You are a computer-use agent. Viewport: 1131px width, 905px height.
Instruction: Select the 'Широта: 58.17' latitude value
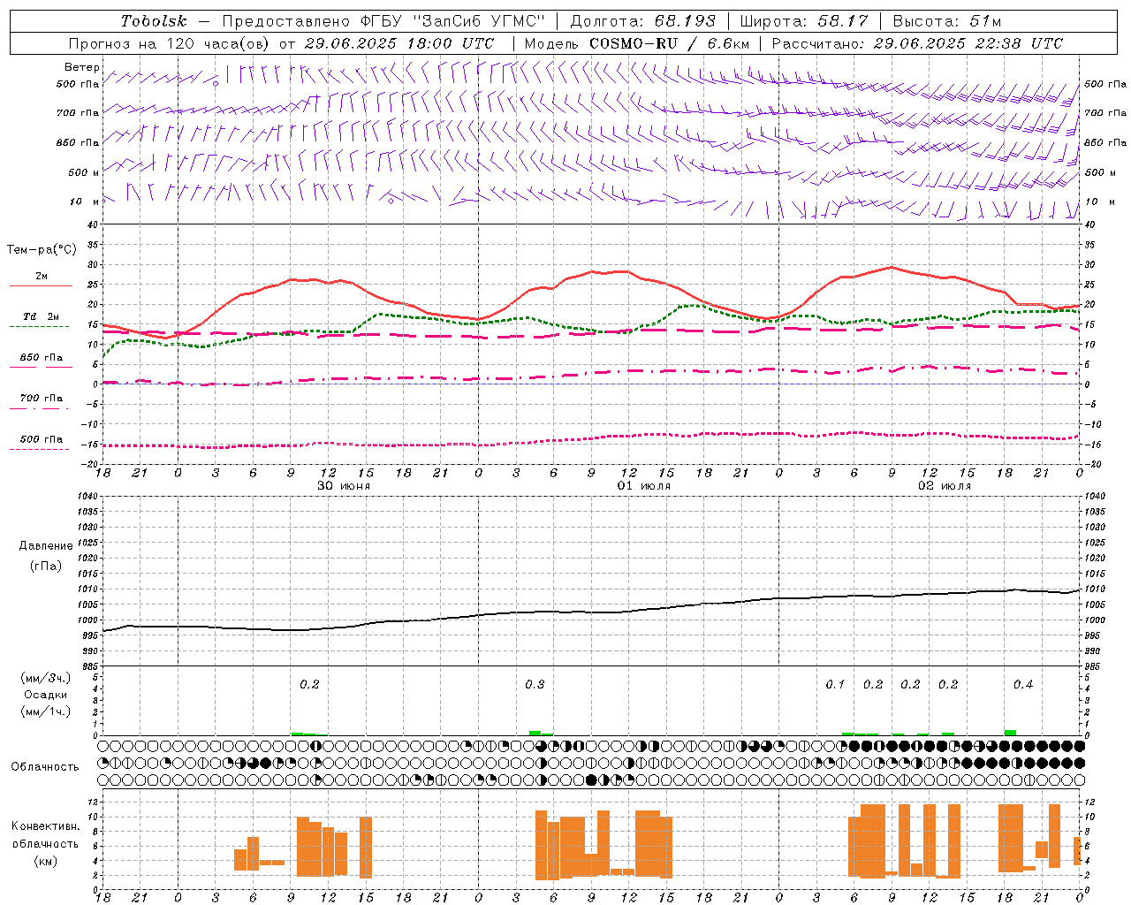[803, 21]
